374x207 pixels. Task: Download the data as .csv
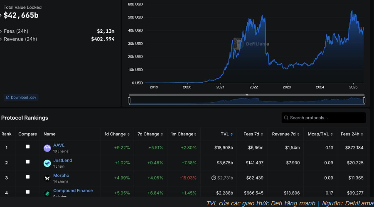[21, 97]
